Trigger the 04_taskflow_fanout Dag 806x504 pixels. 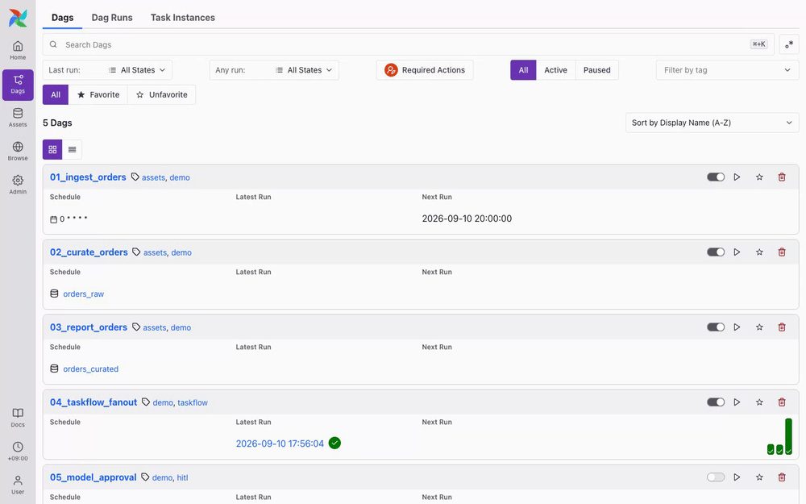pyautogui.click(x=737, y=402)
